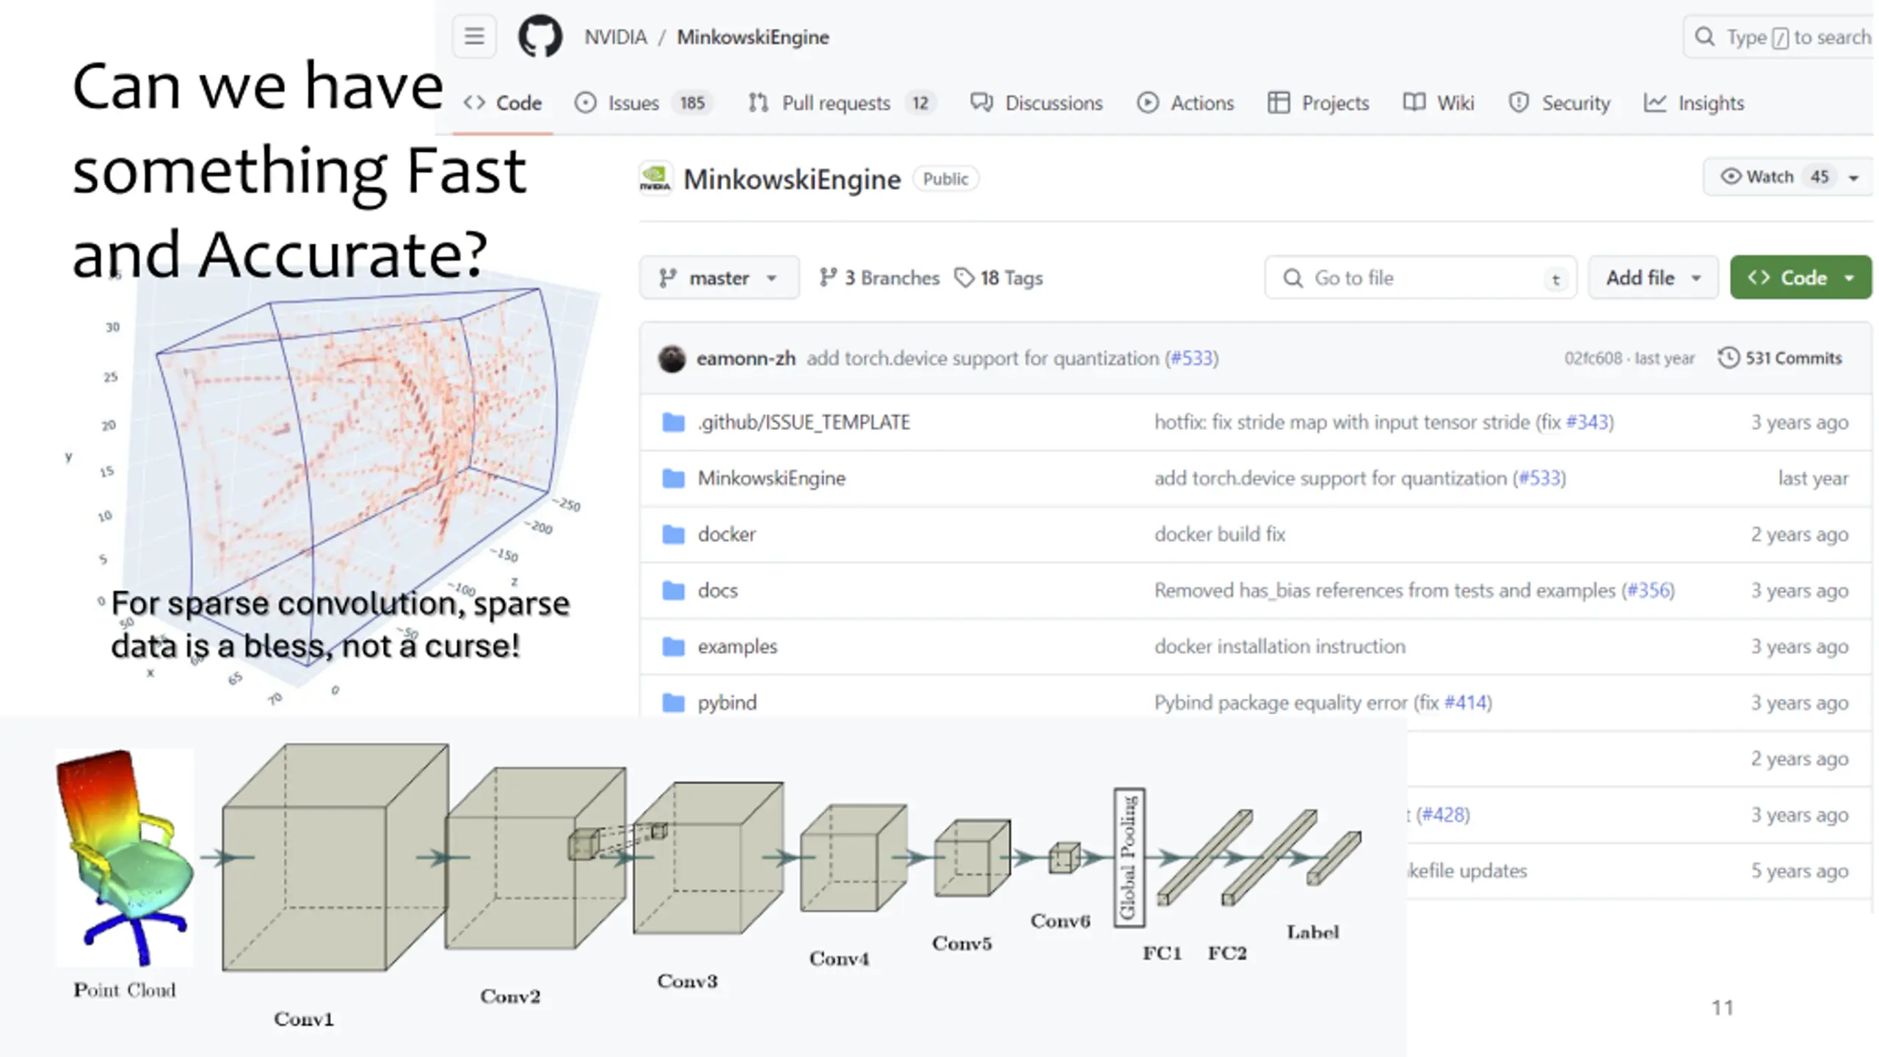Open the #343 pull request link

(1588, 422)
